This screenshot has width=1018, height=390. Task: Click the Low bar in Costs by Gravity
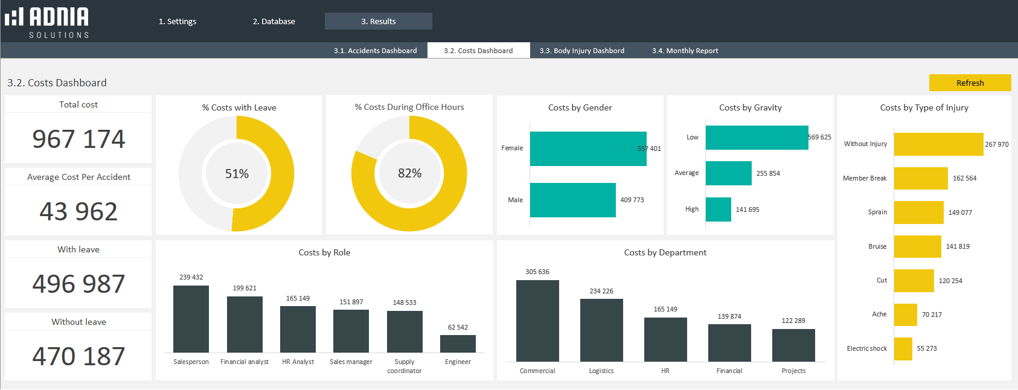(x=757, y=138)
